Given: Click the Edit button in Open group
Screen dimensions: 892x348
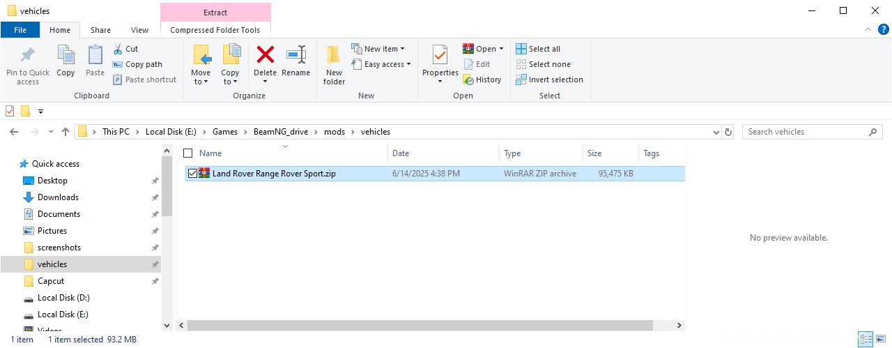Looking at the screenshot, I should 477,64.
